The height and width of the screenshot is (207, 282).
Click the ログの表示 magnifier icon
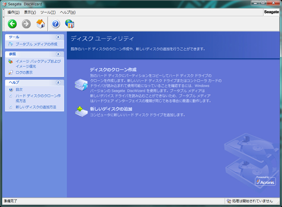tap(11, 72)
